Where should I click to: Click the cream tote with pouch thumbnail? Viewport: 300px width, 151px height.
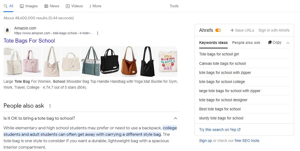coord(13,62)
